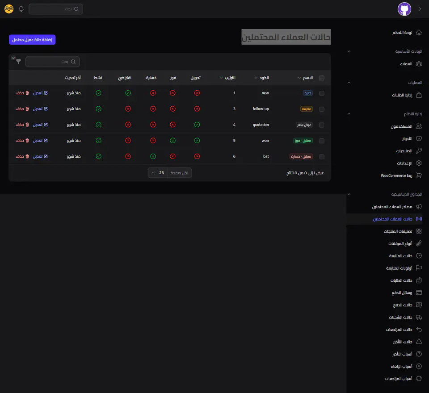429x393 pixels.
Task: Check the box for the 'follow-up' row
Action: (322, 109)
